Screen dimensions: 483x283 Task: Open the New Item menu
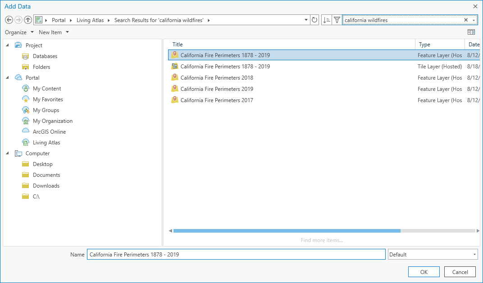54,32
